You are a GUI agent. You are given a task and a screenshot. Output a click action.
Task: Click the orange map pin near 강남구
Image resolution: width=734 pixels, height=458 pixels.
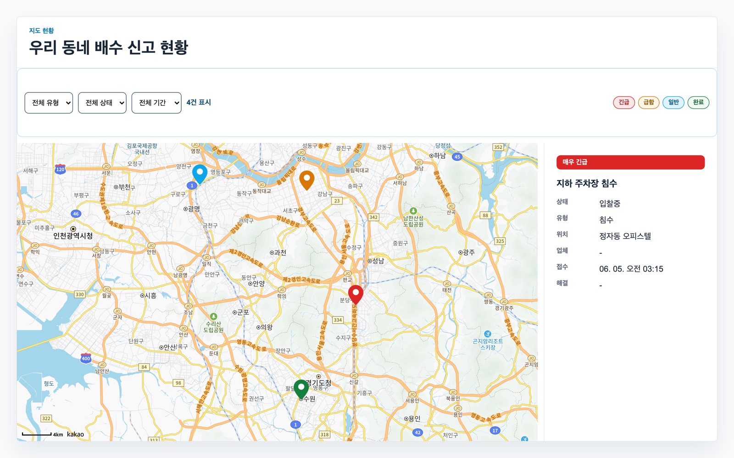pyautogui.click(x=306, y=180)
